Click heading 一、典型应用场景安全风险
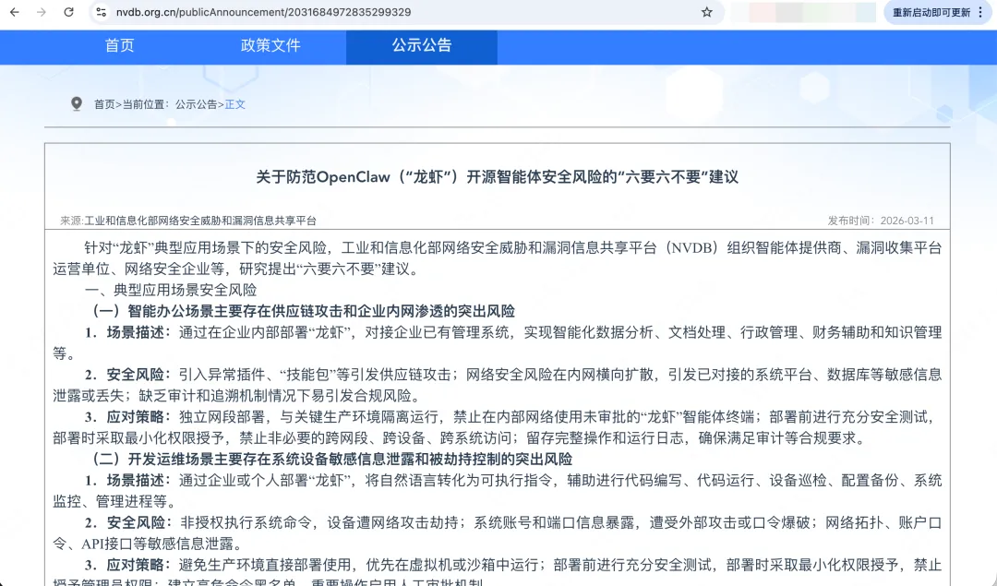Screen dimensions: 997x586 coord(171,290)
